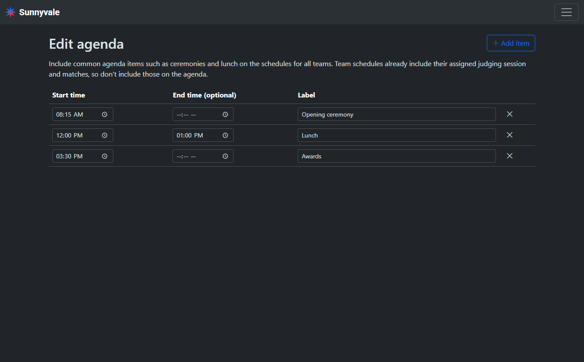This screenshot has height=362, width=584.
Task: Remove the Opening ceremony agenda item
Action: tap(509, 114)
